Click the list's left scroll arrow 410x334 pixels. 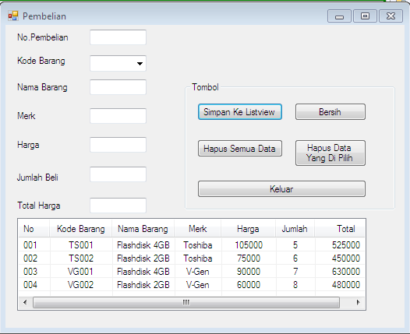click(x=25, y=302)
